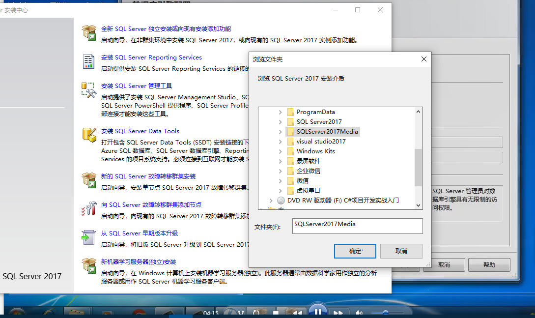Click the 企业微信 folder icon
The image size is (535, 318).
coord(290,171)
